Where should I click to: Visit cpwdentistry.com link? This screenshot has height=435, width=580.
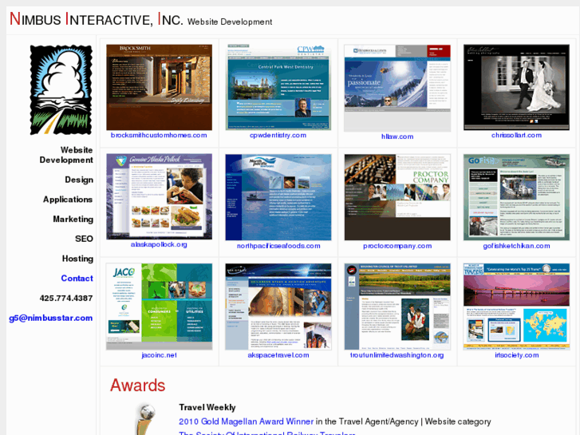[278, 135]
